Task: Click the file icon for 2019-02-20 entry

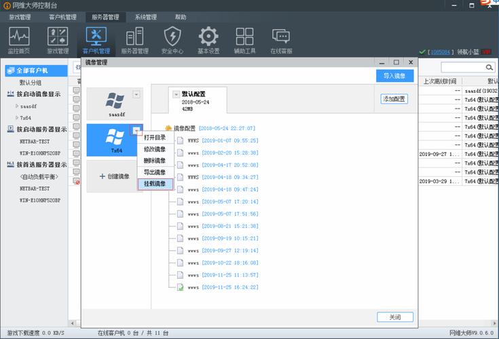Action: pyautogui.click(x=180, y=153)
